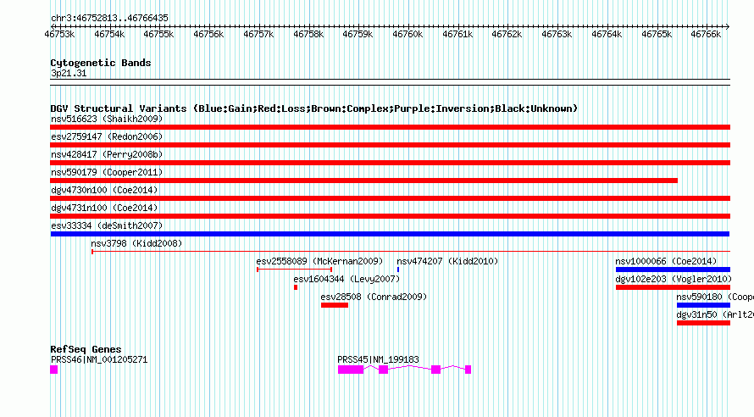Viewport: 754px width, 417px height.
Task: Select variant label dgv4730n100 (Coe2014)
Action: pos(104,190)
